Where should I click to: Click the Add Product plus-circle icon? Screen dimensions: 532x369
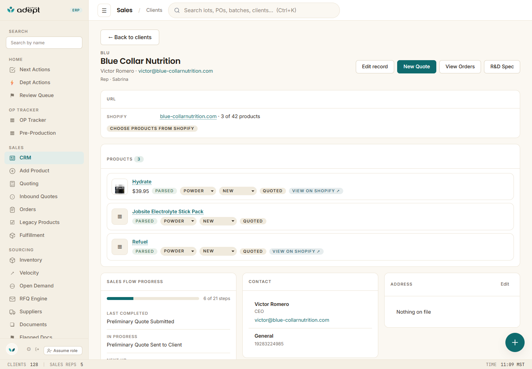pos(12,171)
